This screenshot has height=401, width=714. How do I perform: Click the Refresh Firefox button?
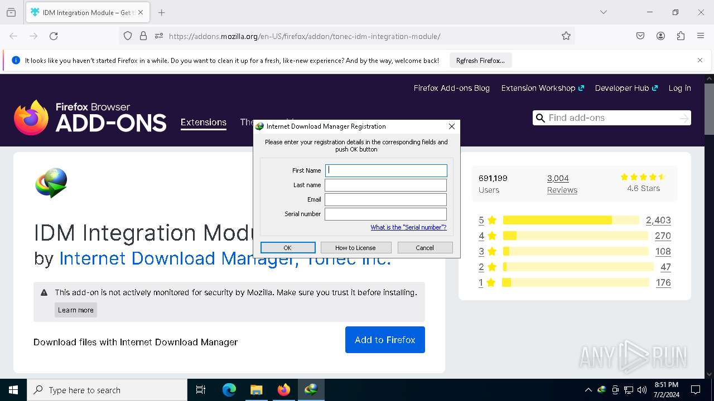pos(480,61)
